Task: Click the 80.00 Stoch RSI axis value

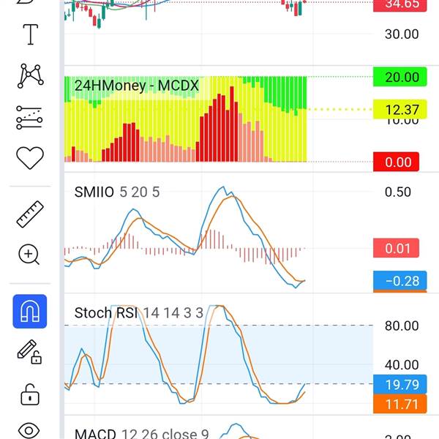Action: (x=402, y=326)
